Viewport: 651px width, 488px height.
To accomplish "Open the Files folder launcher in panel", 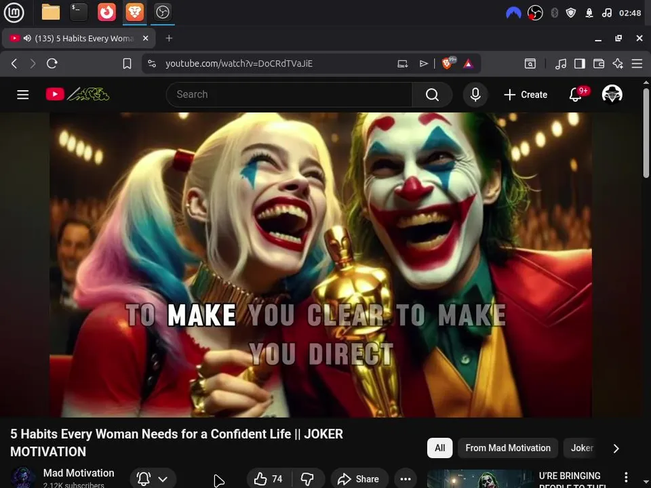I will pos(51,12).
